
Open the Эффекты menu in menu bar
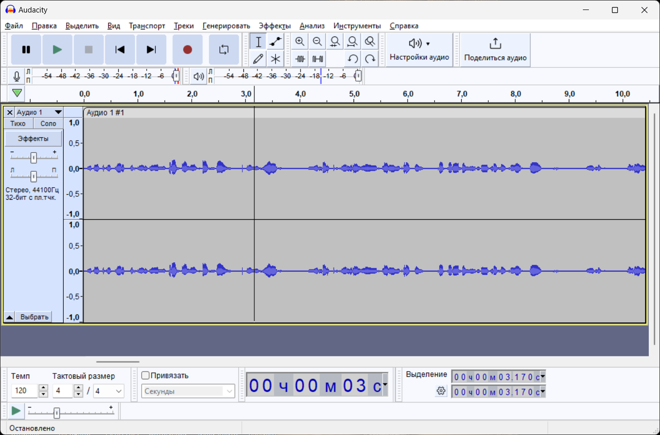[274, 26]
